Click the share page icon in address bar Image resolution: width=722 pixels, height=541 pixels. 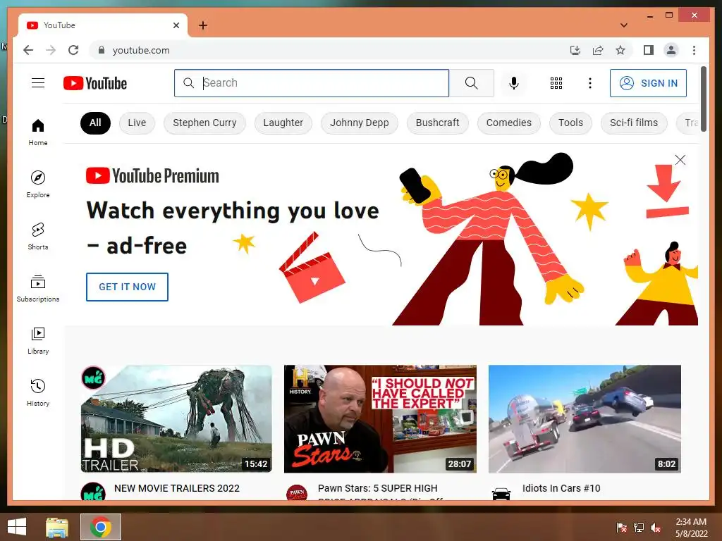tap(598, 50)
